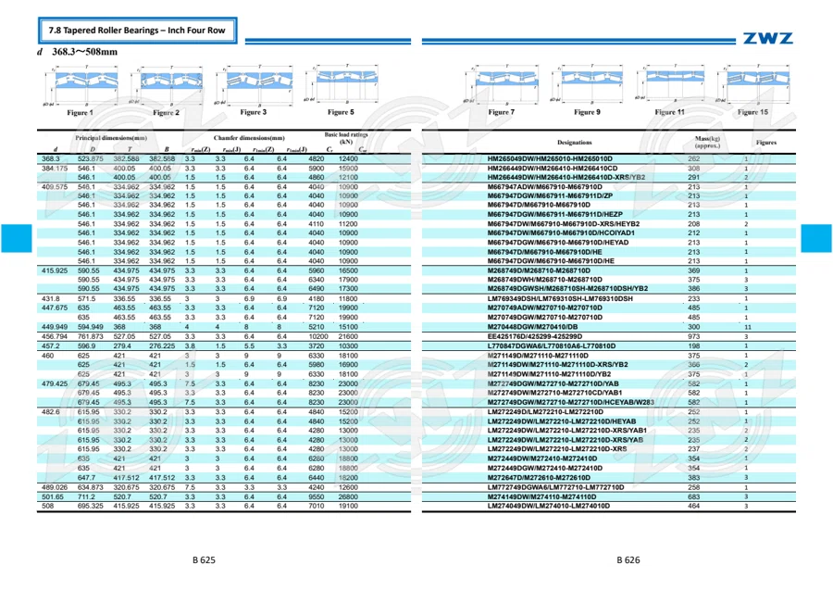
Task: Click bore diameter value '456.794'
Action: (55, 336)
